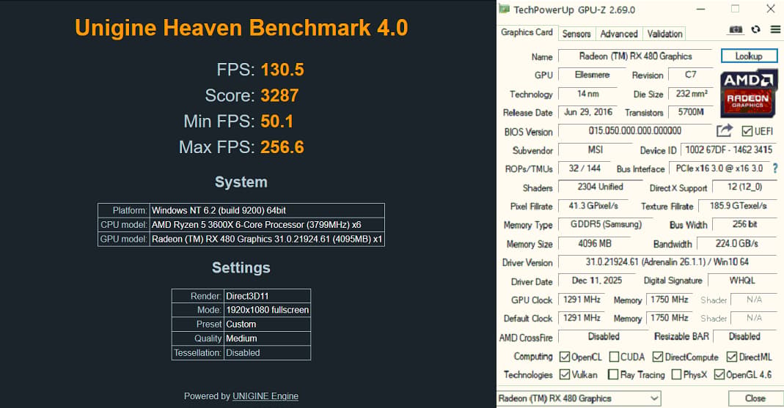The width and height of the screenshot is (784, 408).
Task: Click the bus interface question mark icon
Action: [775, 168]
